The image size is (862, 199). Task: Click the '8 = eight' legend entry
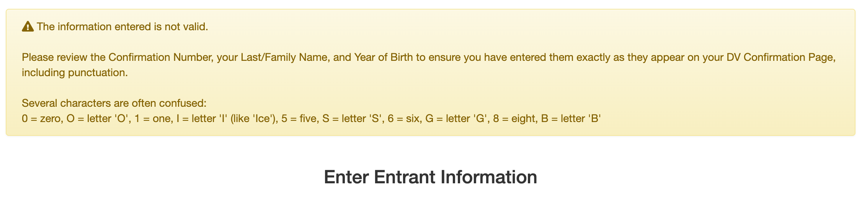[514, 119]
